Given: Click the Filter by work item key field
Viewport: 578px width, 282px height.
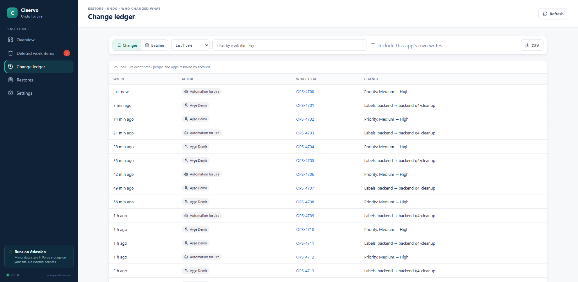Looking at the screenshot, I should 290,45.
